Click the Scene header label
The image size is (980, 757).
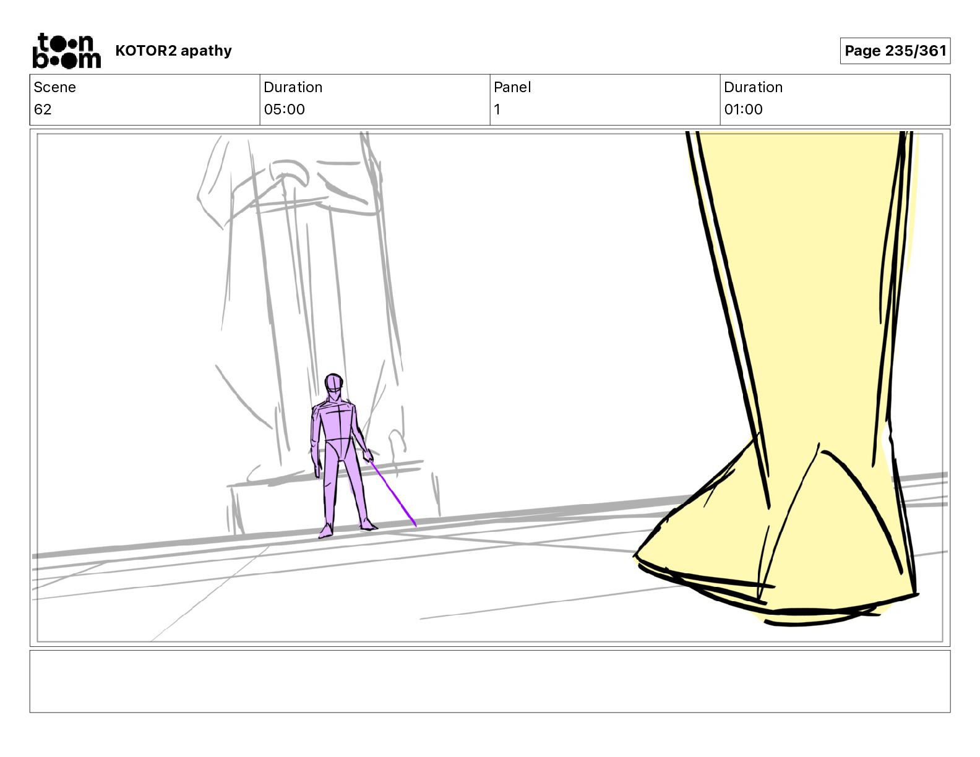click(54, 87)
